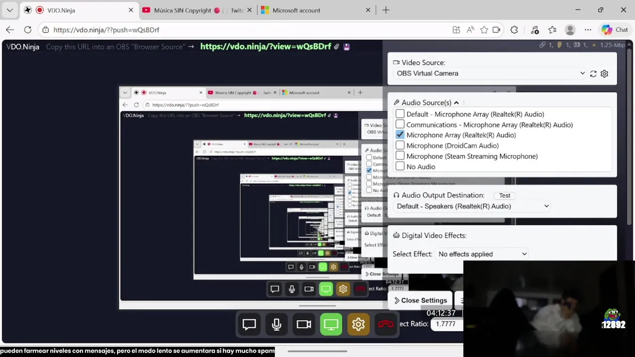The width and height of the screenshot is (635, 357).
Task: Enable Microphone (Steam Streaming Microphone) checkbox
Action: [400, 156]
